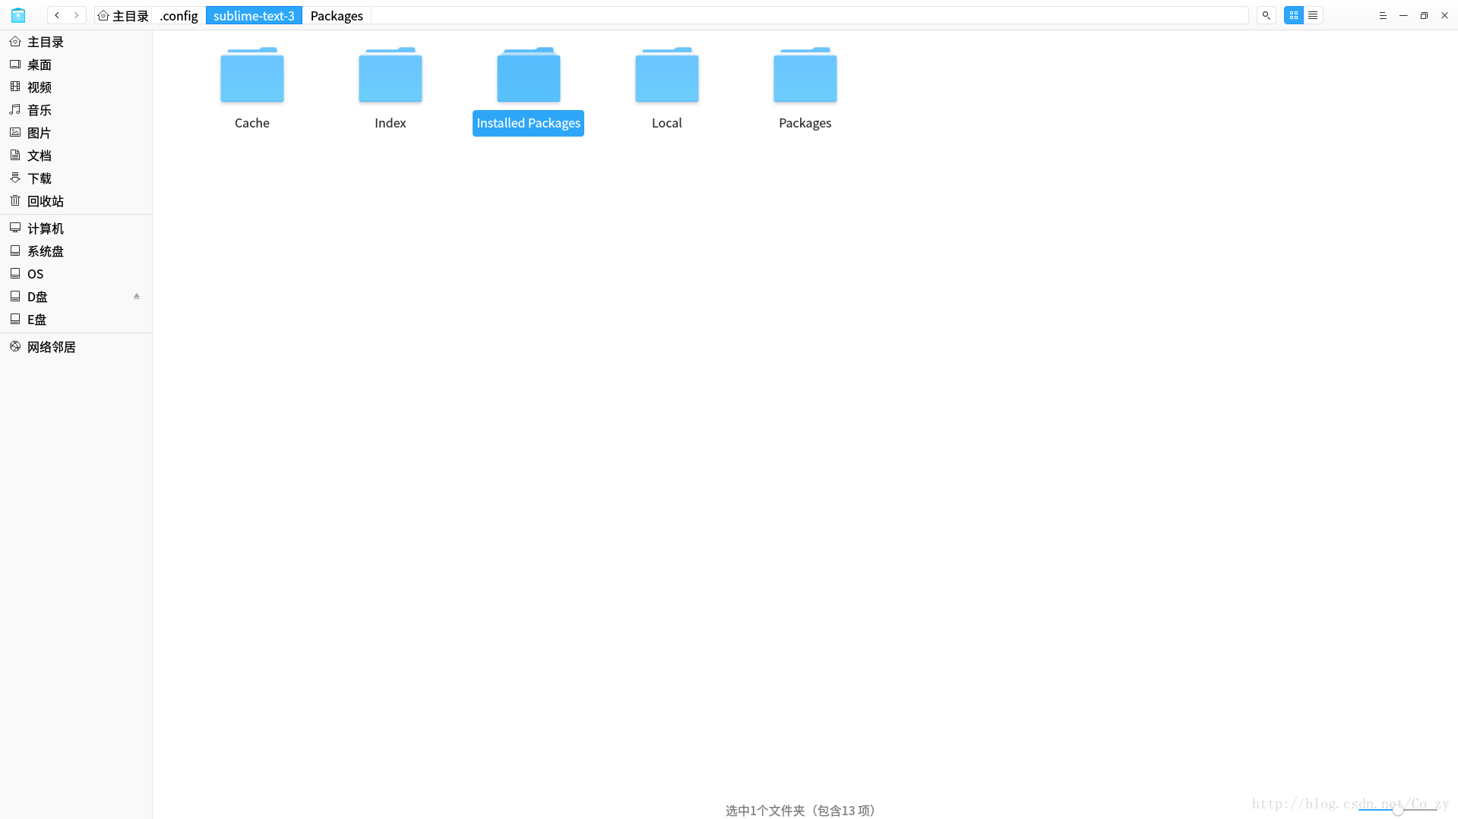Image resolution: width=1458 pixels, height=819 pixels.
Task: Click the Cache folder label
Action: click(x=251, y=123)
